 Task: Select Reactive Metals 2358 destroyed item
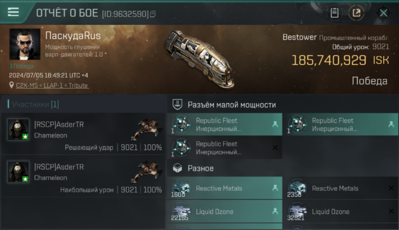341,188
